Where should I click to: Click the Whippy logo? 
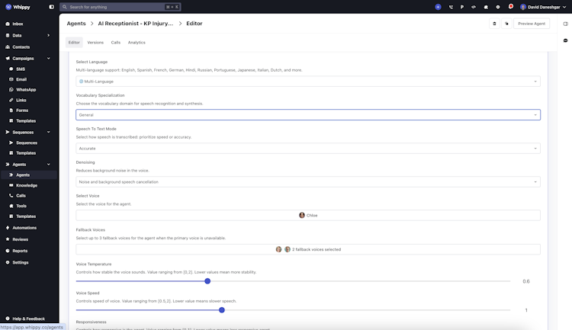18,7
